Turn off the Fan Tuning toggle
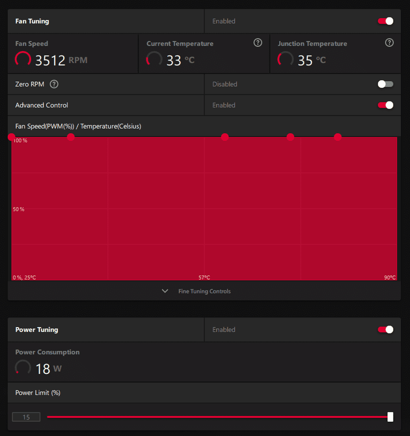 coord(385,21)
